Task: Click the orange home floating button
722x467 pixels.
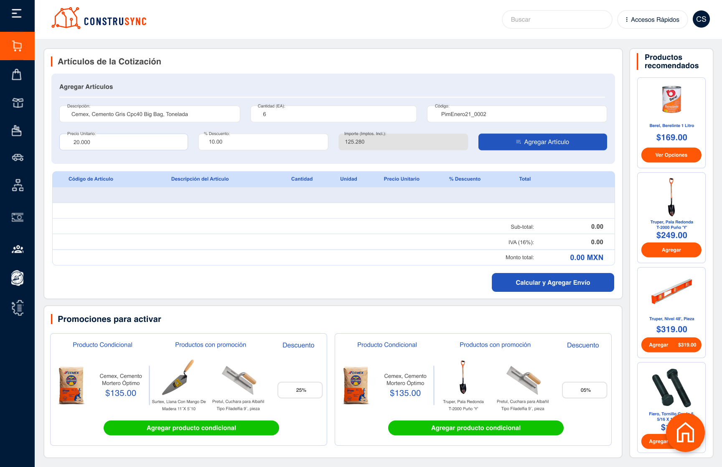Action: pos(685,432)
